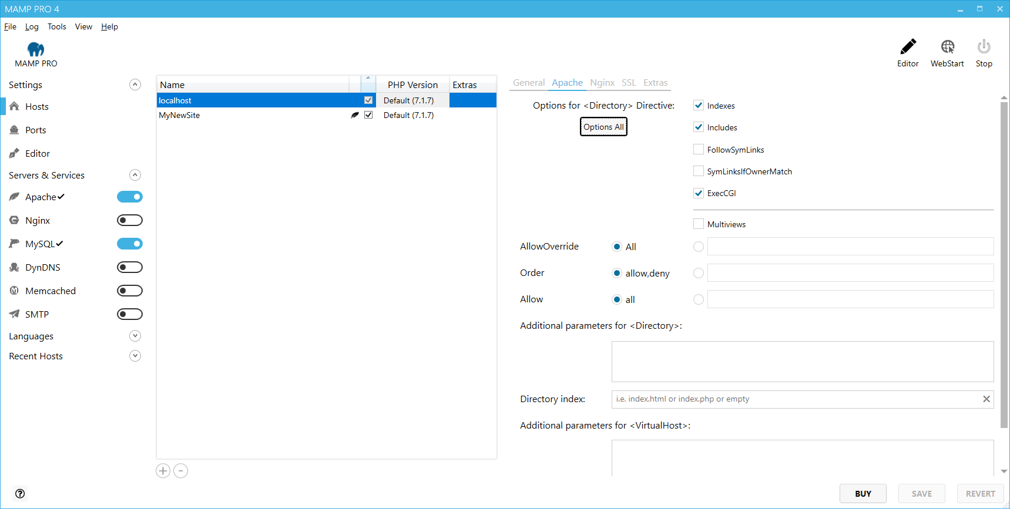Click Additional parameters for Directory textarea
1010x509 pixels.
pos(803,362)
